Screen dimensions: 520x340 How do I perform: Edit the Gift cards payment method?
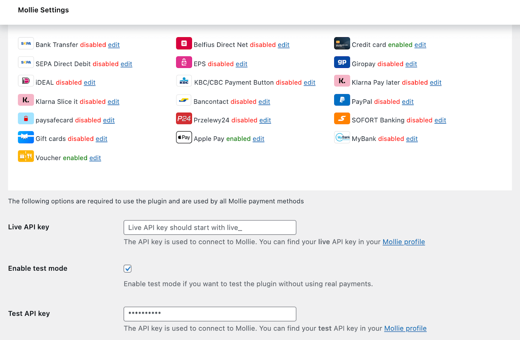point(101,139)
